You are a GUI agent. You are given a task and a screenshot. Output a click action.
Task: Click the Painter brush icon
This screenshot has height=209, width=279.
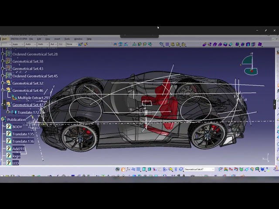(x=81, y=44)
